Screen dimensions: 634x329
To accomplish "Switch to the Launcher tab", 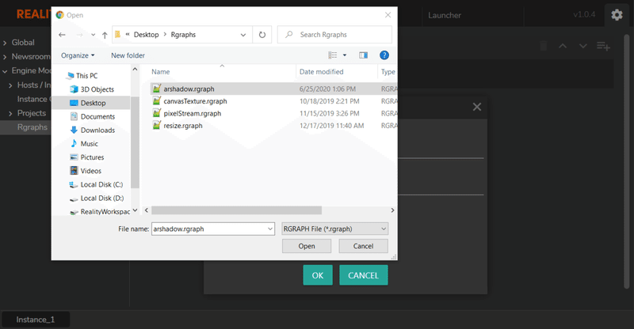I will click(x=445, y=15).
